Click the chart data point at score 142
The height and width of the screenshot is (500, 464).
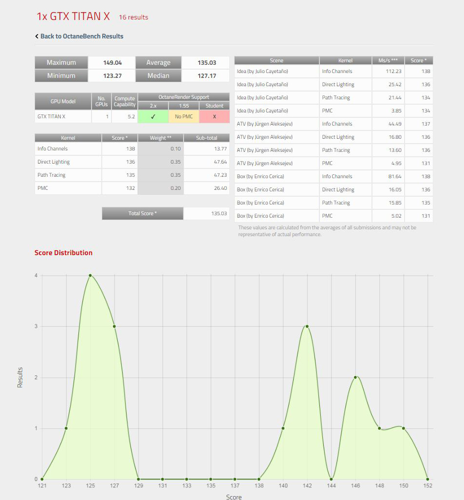307,327
